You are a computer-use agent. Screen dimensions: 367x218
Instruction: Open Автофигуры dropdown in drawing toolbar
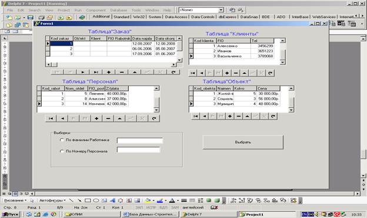coord(52,200)
